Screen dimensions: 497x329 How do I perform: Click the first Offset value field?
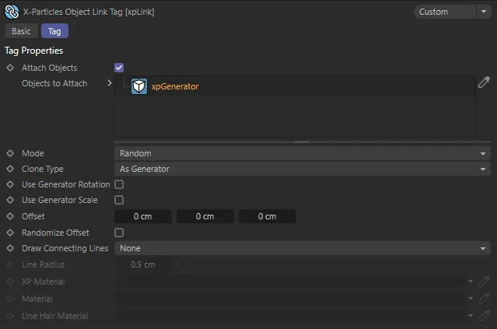[143, 216]
